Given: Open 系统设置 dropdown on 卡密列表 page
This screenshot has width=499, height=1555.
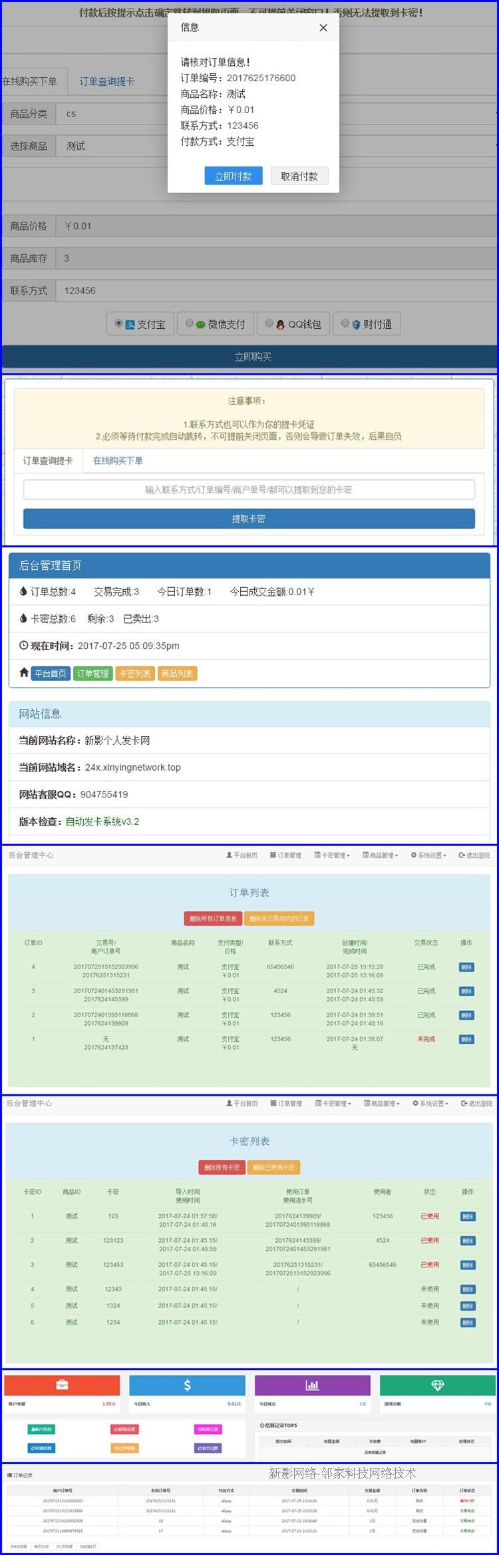Looking at the screenshot, I should (430, 1104).
